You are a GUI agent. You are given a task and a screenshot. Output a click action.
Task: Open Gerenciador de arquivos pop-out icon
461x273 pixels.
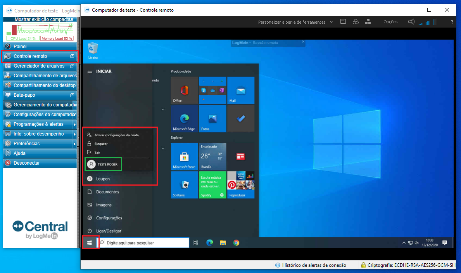[x=72, y=66]
